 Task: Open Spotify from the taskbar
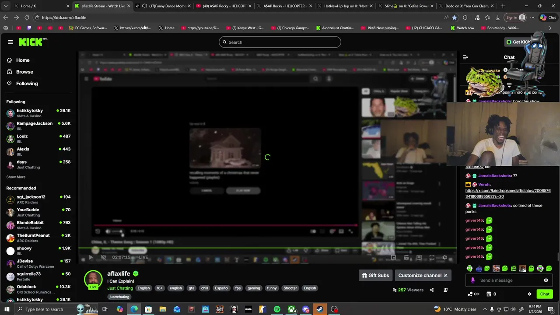(277, 309)
